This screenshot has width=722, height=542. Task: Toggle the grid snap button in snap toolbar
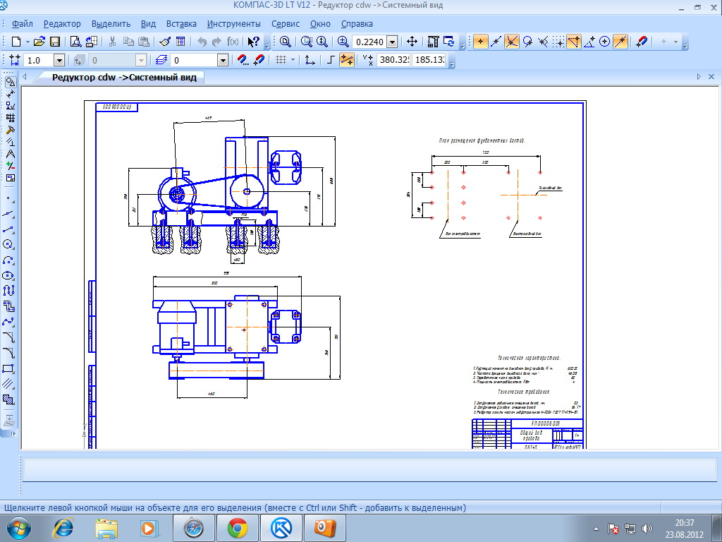[558, 42]
